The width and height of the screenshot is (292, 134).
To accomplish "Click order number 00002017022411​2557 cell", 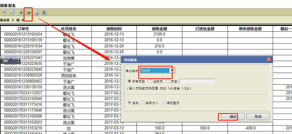I will (x=23, y=93).
